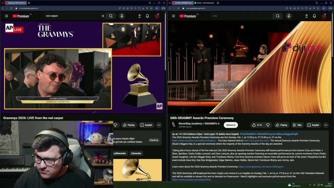Click search magnifier button in right YouTube

(278, 16)
